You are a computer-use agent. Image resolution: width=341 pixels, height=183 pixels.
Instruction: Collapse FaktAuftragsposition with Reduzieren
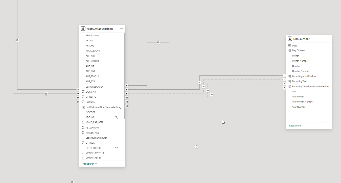(x=90, y=164)
